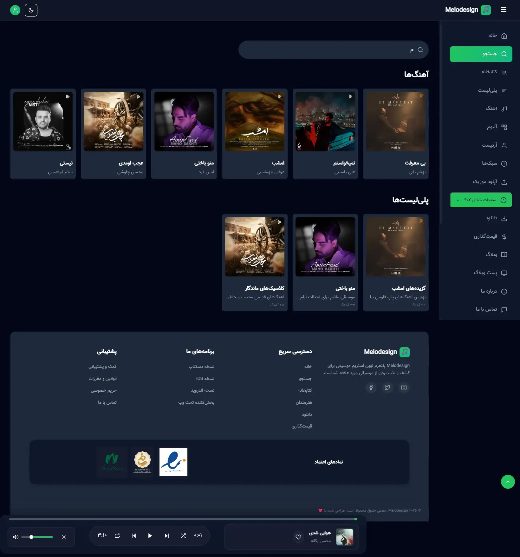Screen dimensions: 520x557
Task: Open the gold Samandehi trust badge
Action: click(142, 462)
